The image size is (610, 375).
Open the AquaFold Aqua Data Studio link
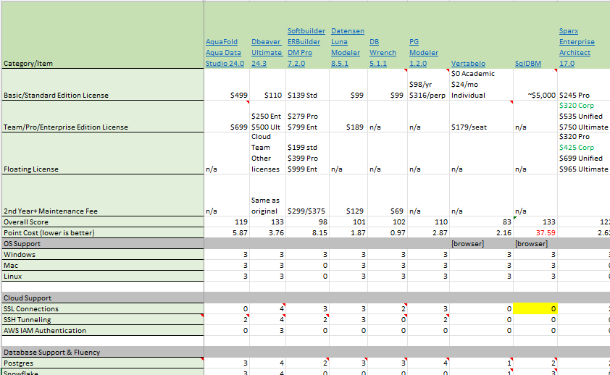pos(225,53)
